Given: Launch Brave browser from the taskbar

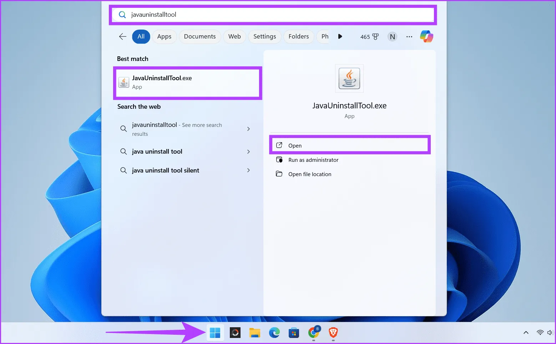Looking at the screenshot, I should point(333,333).
